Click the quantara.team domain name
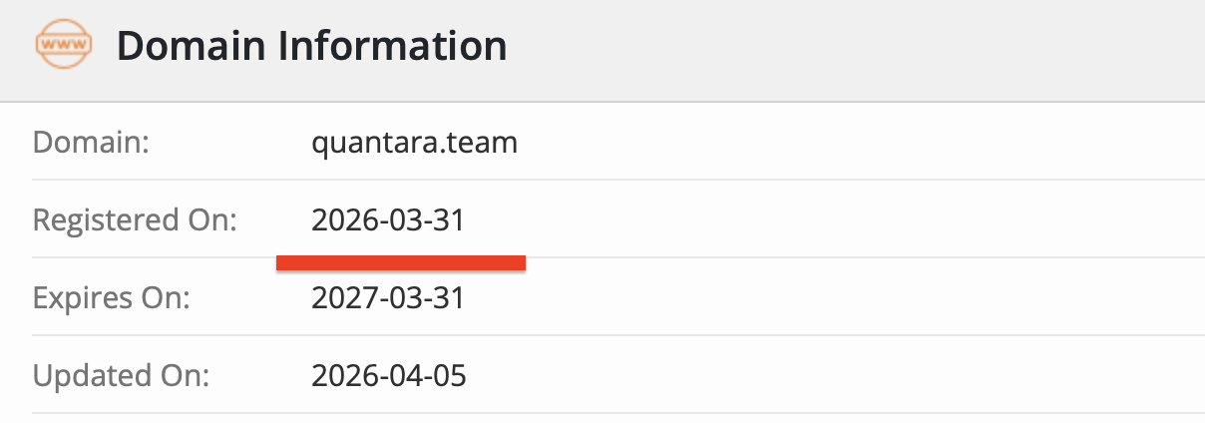Screen dimensions: 1205x423 414,143
